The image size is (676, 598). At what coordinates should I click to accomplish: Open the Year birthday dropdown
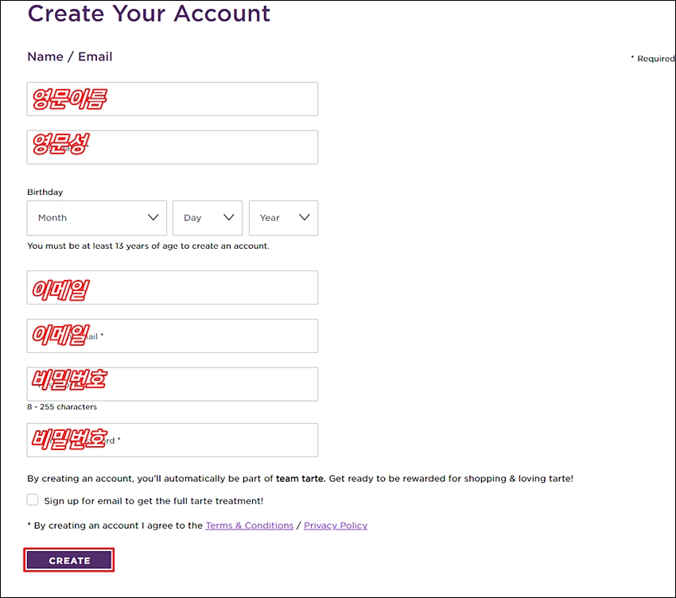[x=283, y=218]
